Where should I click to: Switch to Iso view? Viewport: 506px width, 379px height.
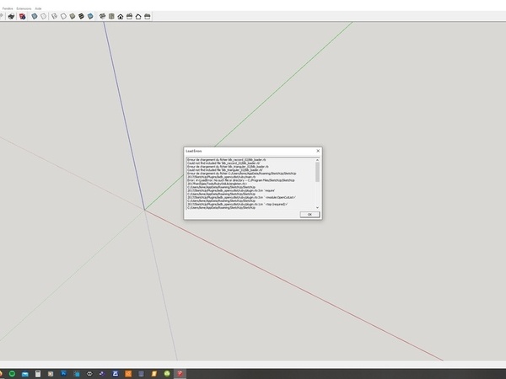point(102,16)
